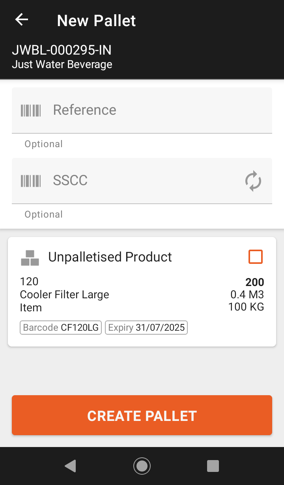Tap the Android back triangle

(x=70, y=466)
